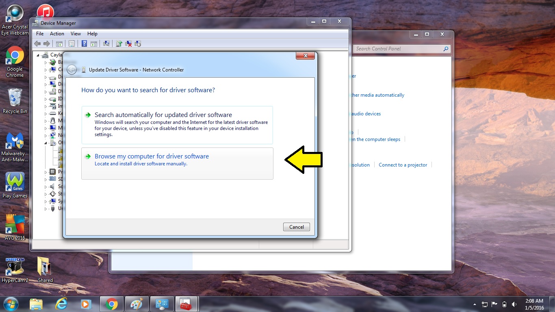Choose Browse my computer for driver software
Viewport: 555px width, 312px height.
177,163
